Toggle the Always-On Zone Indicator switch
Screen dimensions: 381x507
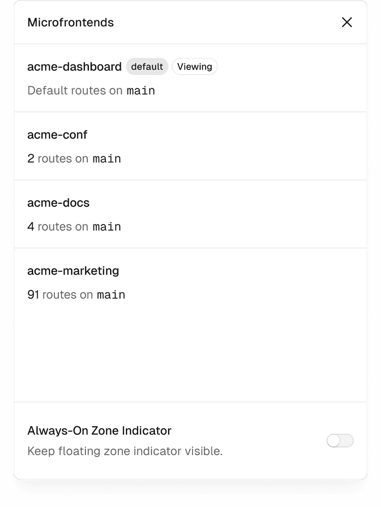click(x=340, y=441)
